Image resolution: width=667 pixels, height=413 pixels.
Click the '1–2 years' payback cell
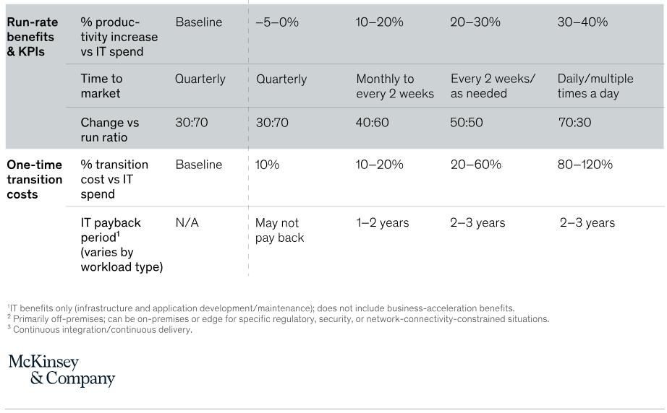pos(382,223)
